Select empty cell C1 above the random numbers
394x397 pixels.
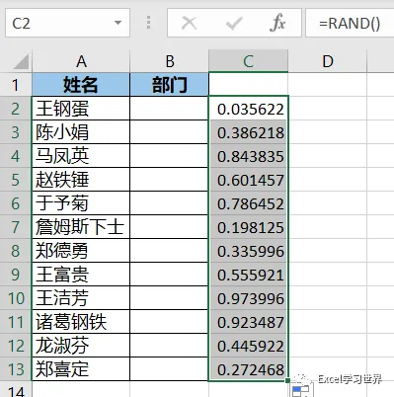[x=249, y=85]
